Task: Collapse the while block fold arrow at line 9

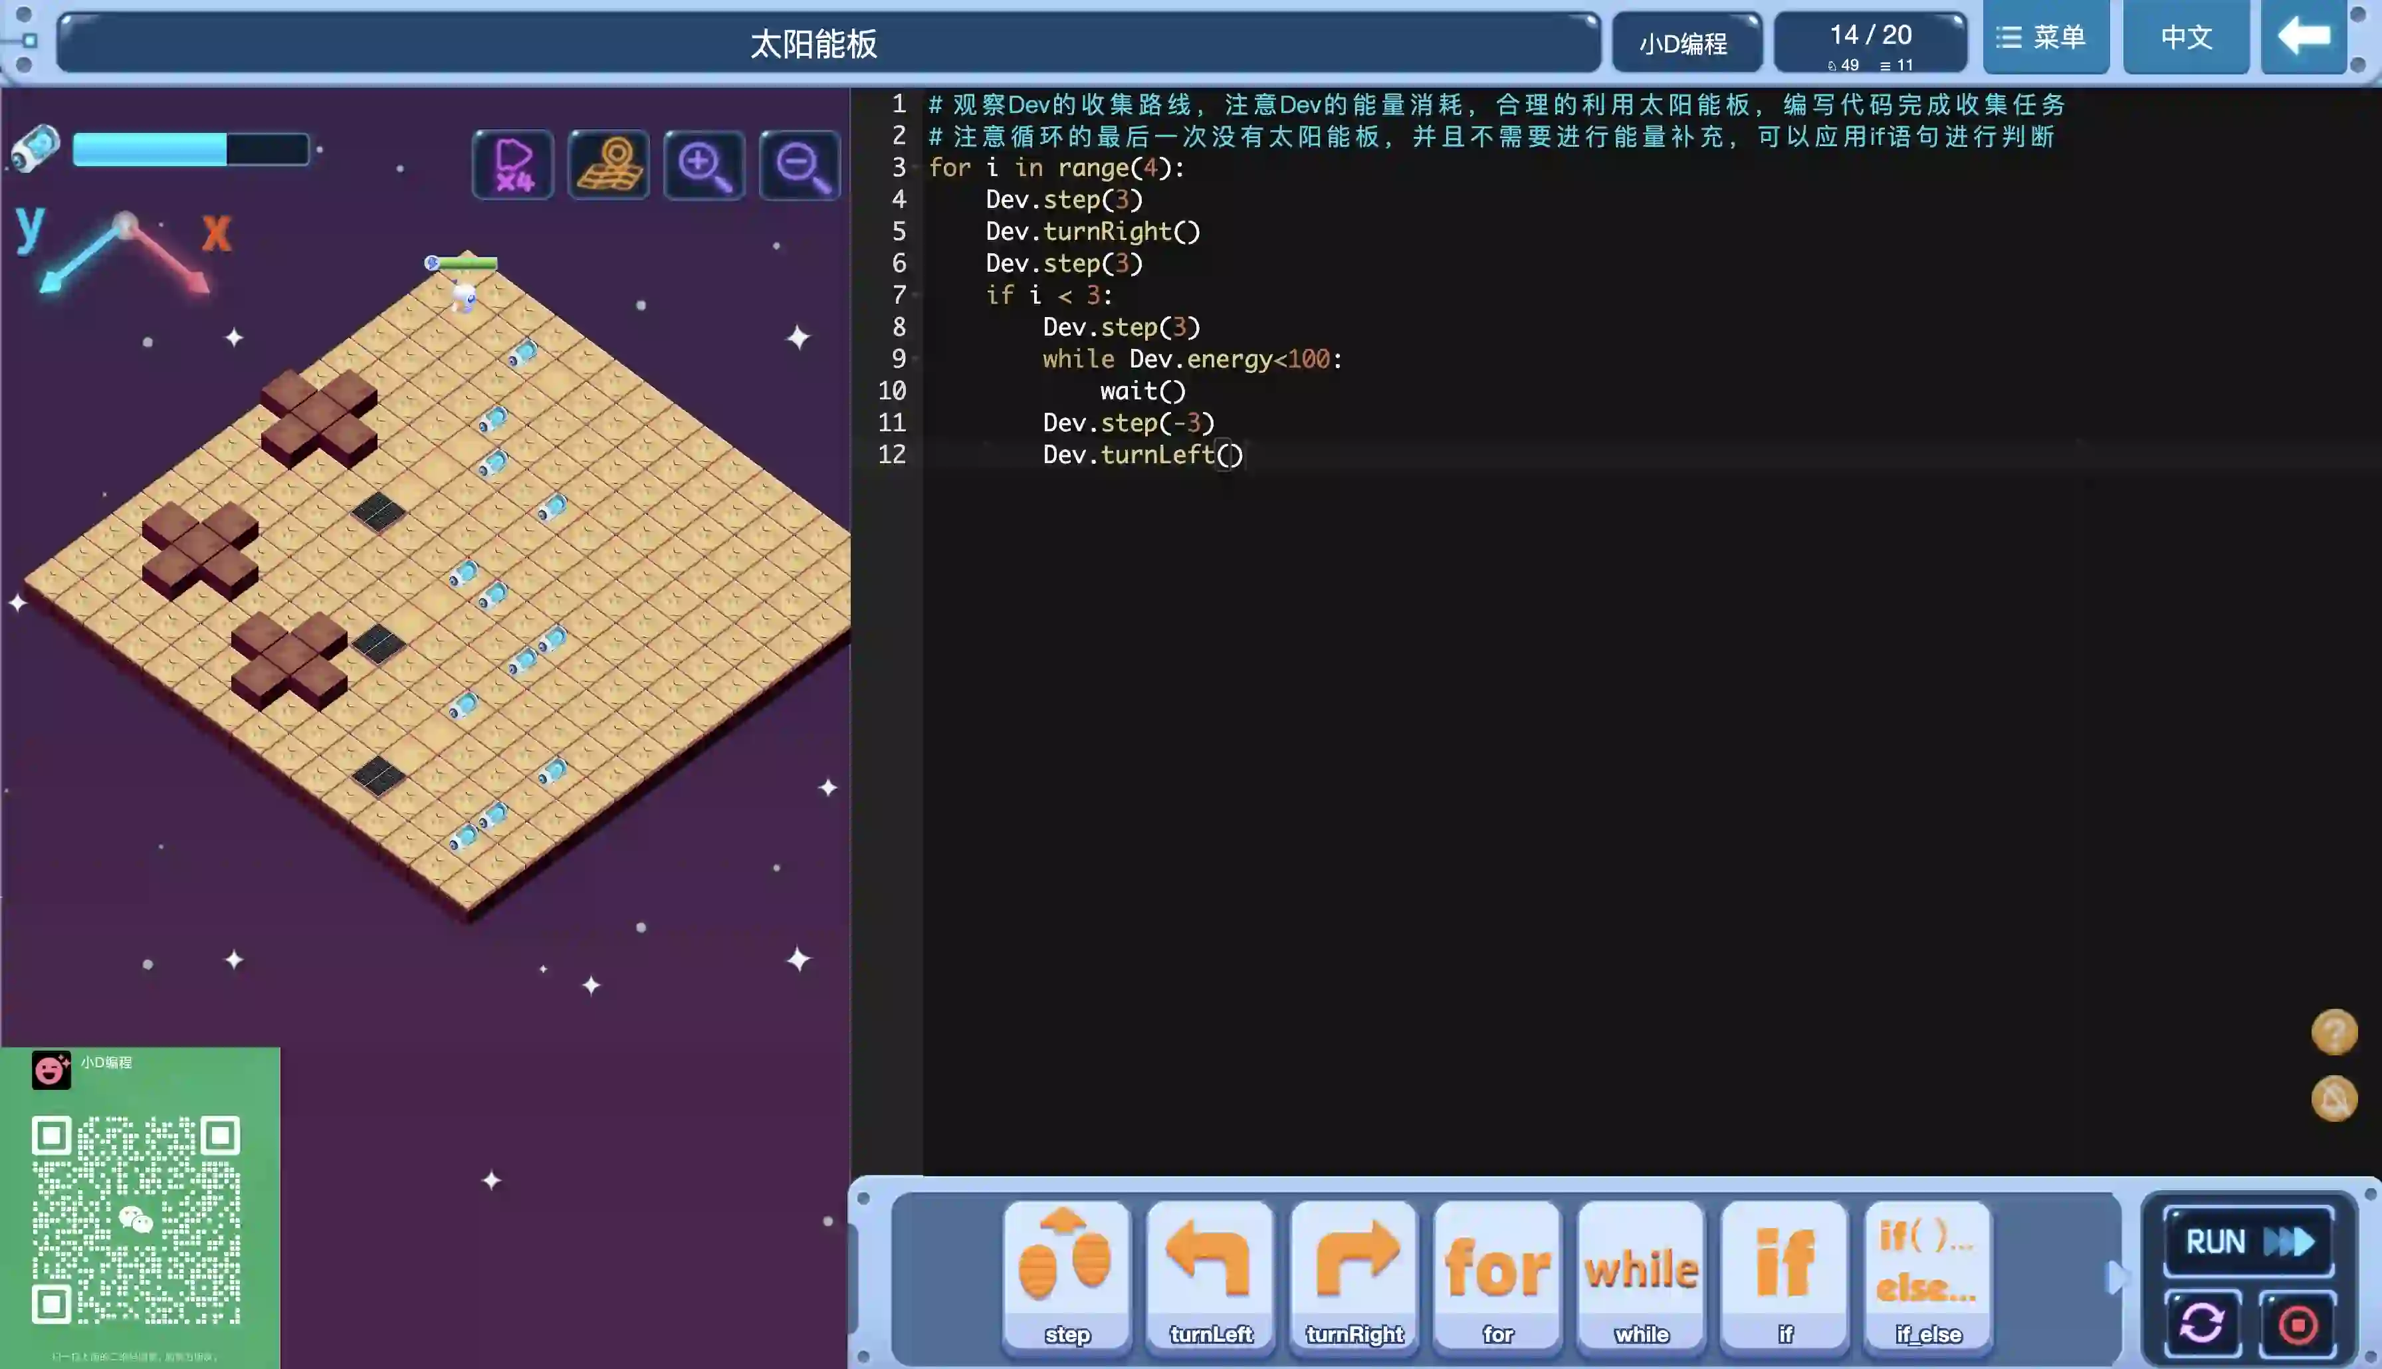Action: [916, 359]
